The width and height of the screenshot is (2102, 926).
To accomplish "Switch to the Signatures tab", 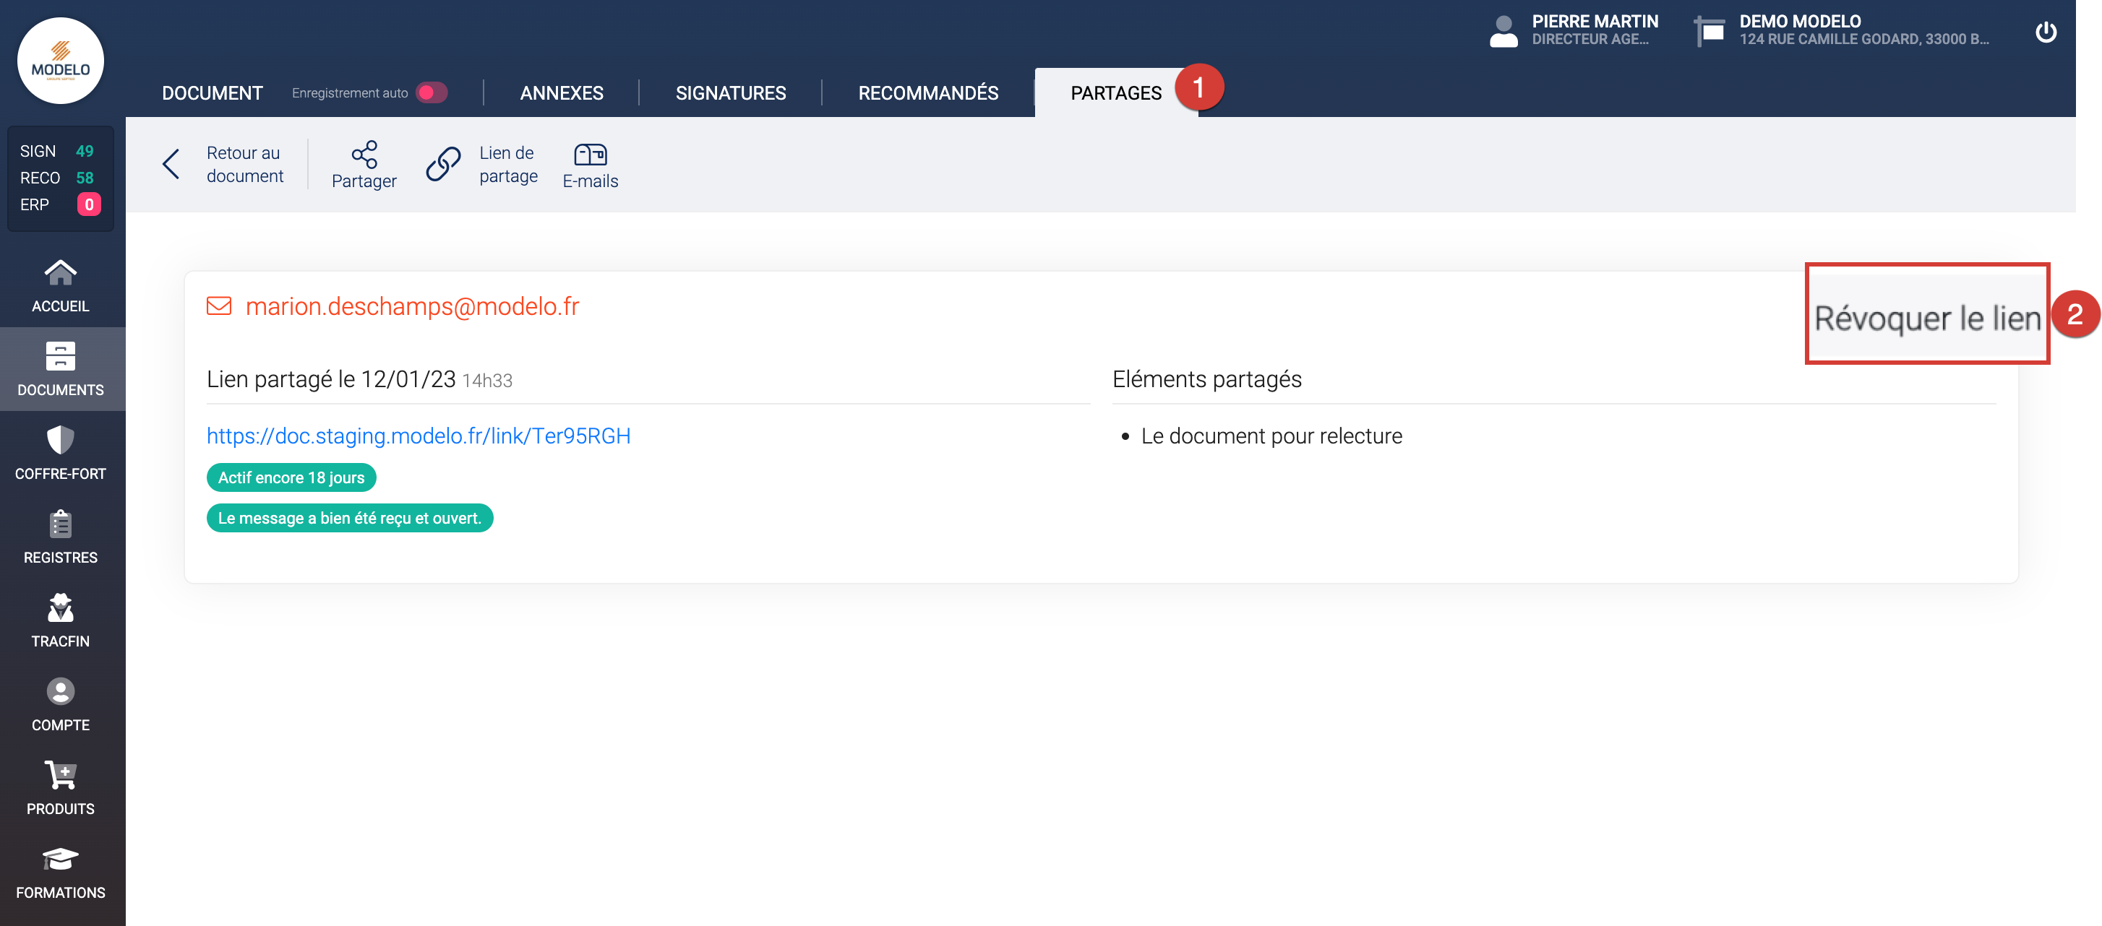I will pyautogui.click(x=730, y=93).
